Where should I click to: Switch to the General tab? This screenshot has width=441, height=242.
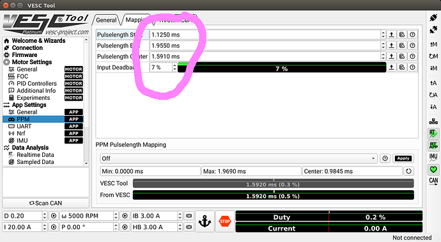(x=106, y=20)
